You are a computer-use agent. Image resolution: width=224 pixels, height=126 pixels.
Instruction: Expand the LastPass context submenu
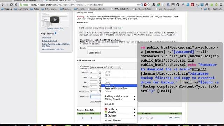click(119, 109)
